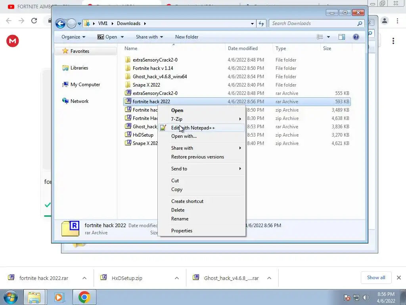406x305 pixels.
Task: Open Windows Explorer from the taskbar
Action: point(34,297)
